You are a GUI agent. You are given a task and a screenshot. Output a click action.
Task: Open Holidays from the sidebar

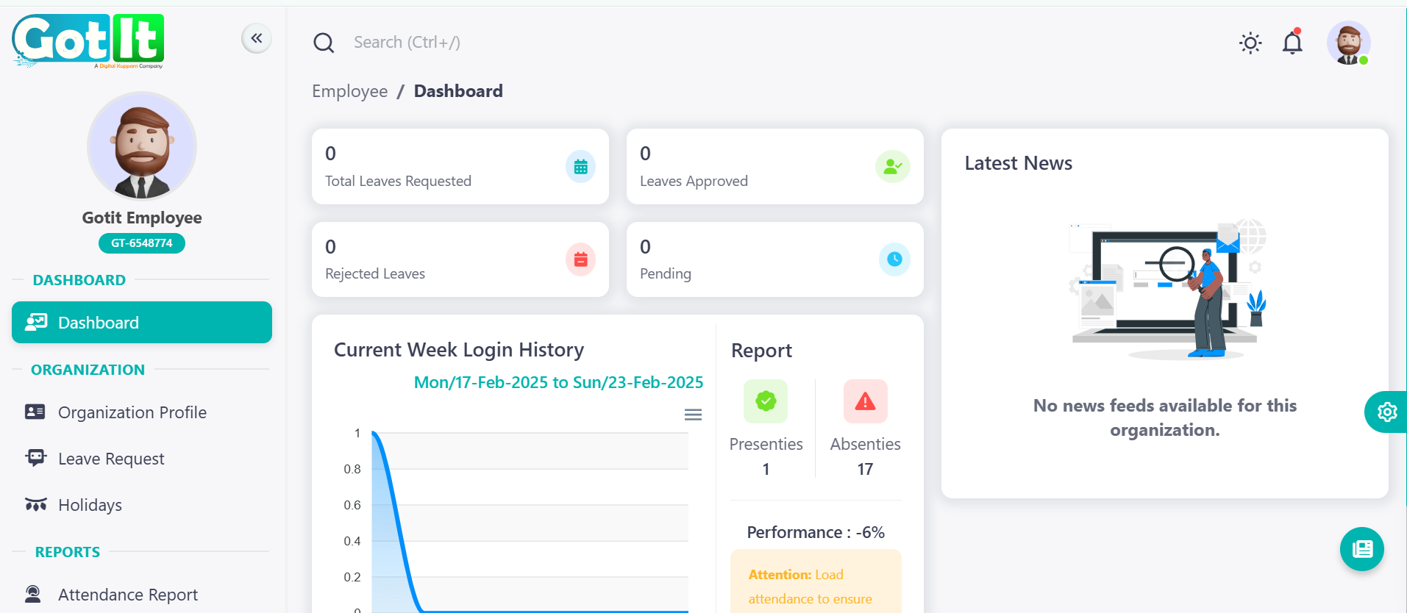[x=90, y=505]
